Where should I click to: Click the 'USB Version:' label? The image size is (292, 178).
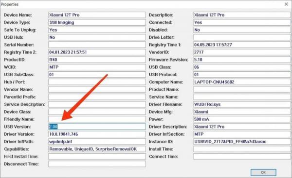click(18, 127)
